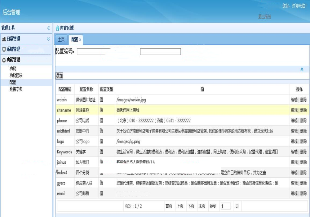Click 编辑 in the logo row

pos(294,141)
